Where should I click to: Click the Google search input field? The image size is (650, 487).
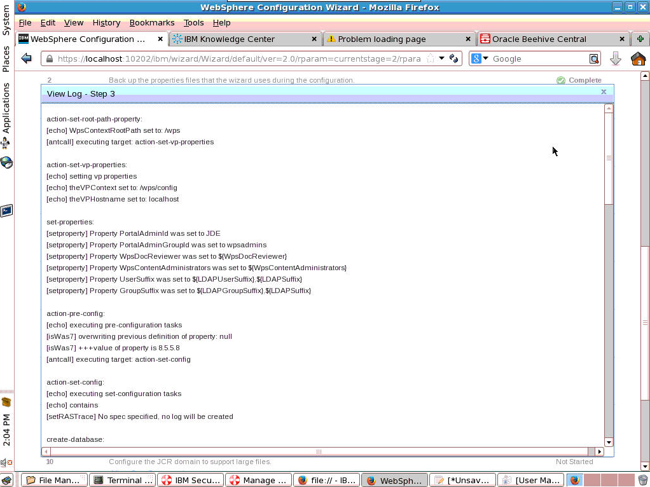[x=539, y=59]
